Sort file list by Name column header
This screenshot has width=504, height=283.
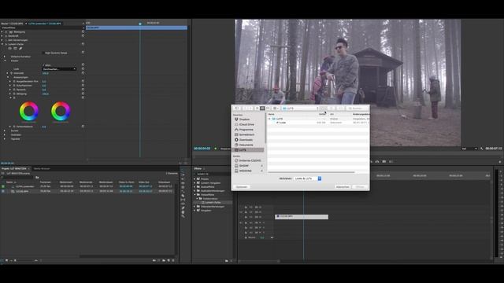[x=272, y=114]
